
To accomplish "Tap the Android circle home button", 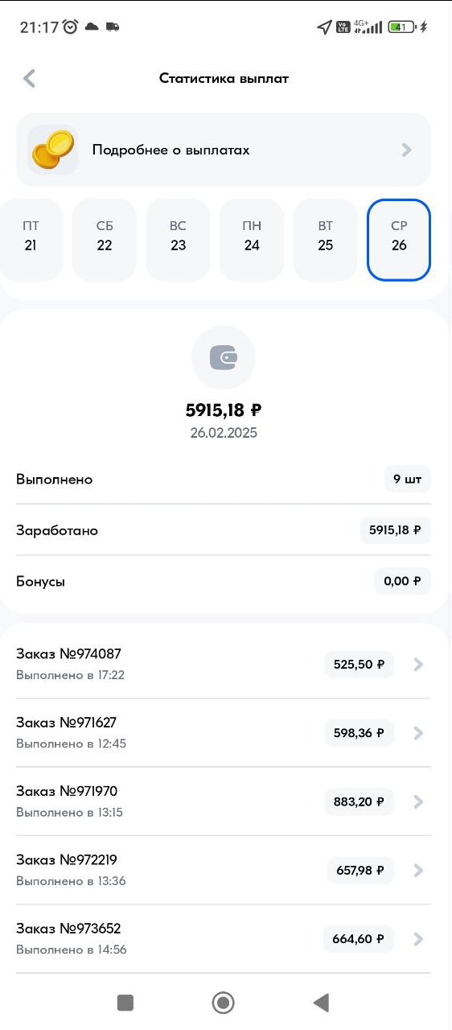I will 223,1002.
